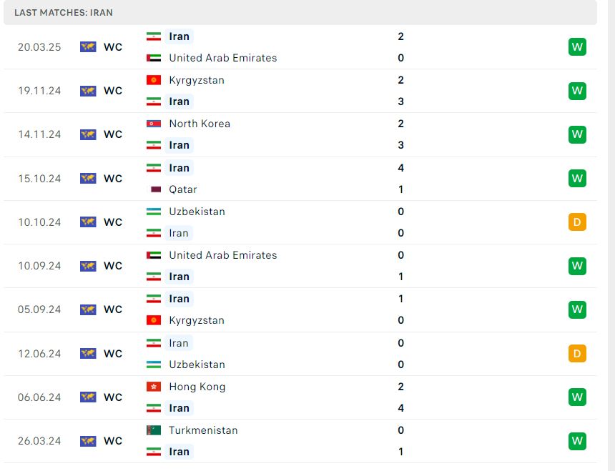Click the orange D badge for 10.10.24 match
615x471 pixels.
click(577, 222)
